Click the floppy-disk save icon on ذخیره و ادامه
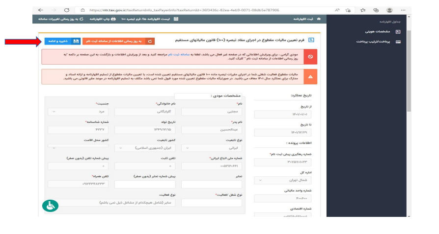The image size is (439, 234). coord(76,41)
